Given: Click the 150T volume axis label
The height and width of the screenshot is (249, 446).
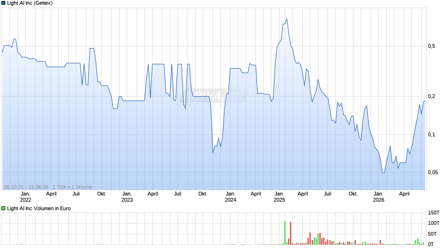Looking at the screenshot, I should (434, 213).
